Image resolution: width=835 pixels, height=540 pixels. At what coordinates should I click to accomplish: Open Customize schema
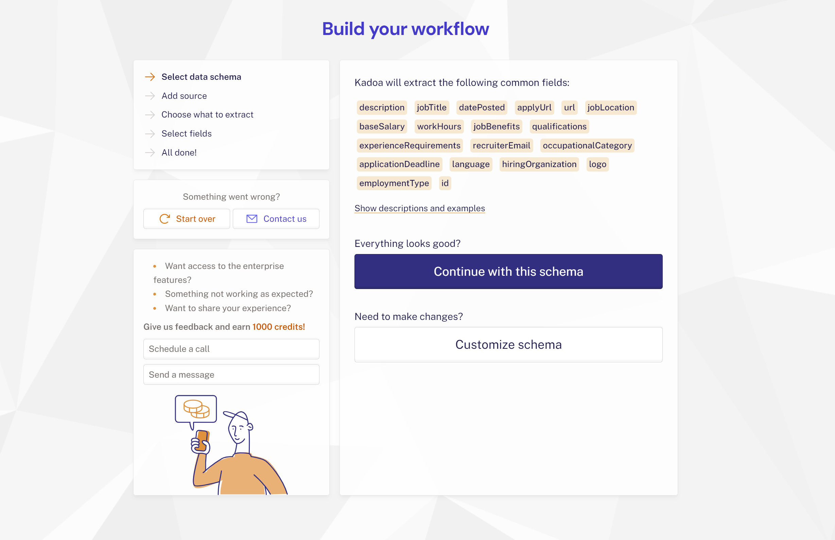click(x=508, y=345)
